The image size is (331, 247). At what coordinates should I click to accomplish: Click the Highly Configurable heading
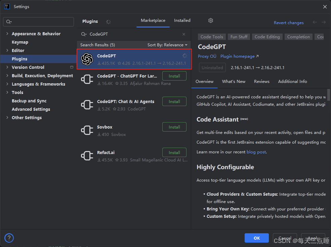pyautogui.click(x=225, y=167)
